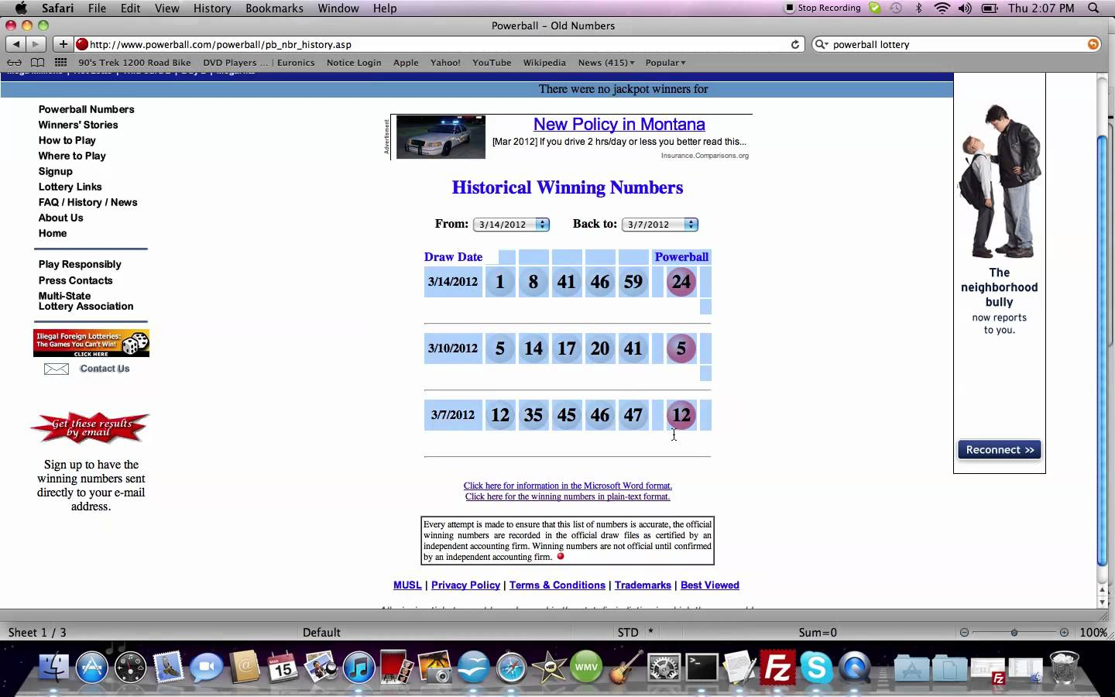Image resolution: width=1115 pixels, height=697 pixels.
Task: Open Reading List glasses icon
Action: click(14, 63)
